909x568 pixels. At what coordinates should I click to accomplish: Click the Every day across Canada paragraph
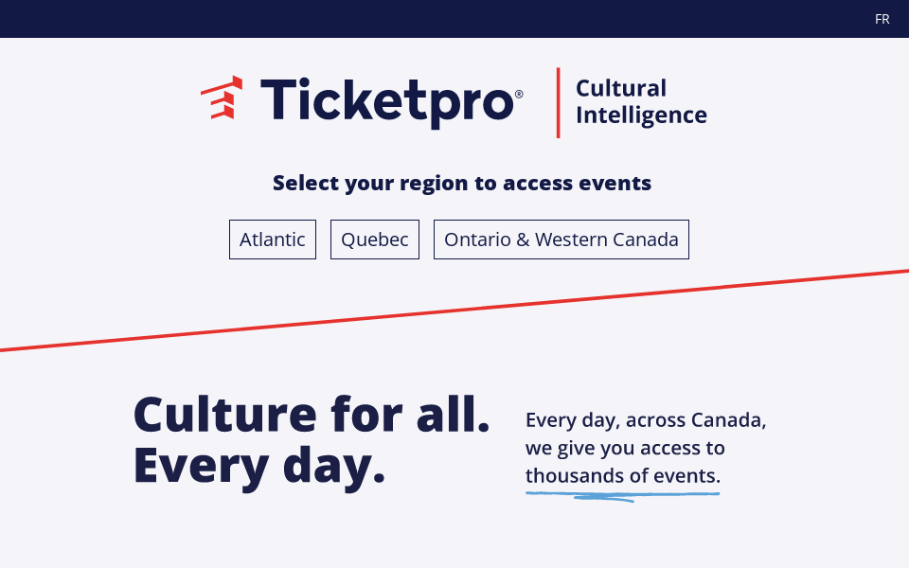(x=647, y=448)
